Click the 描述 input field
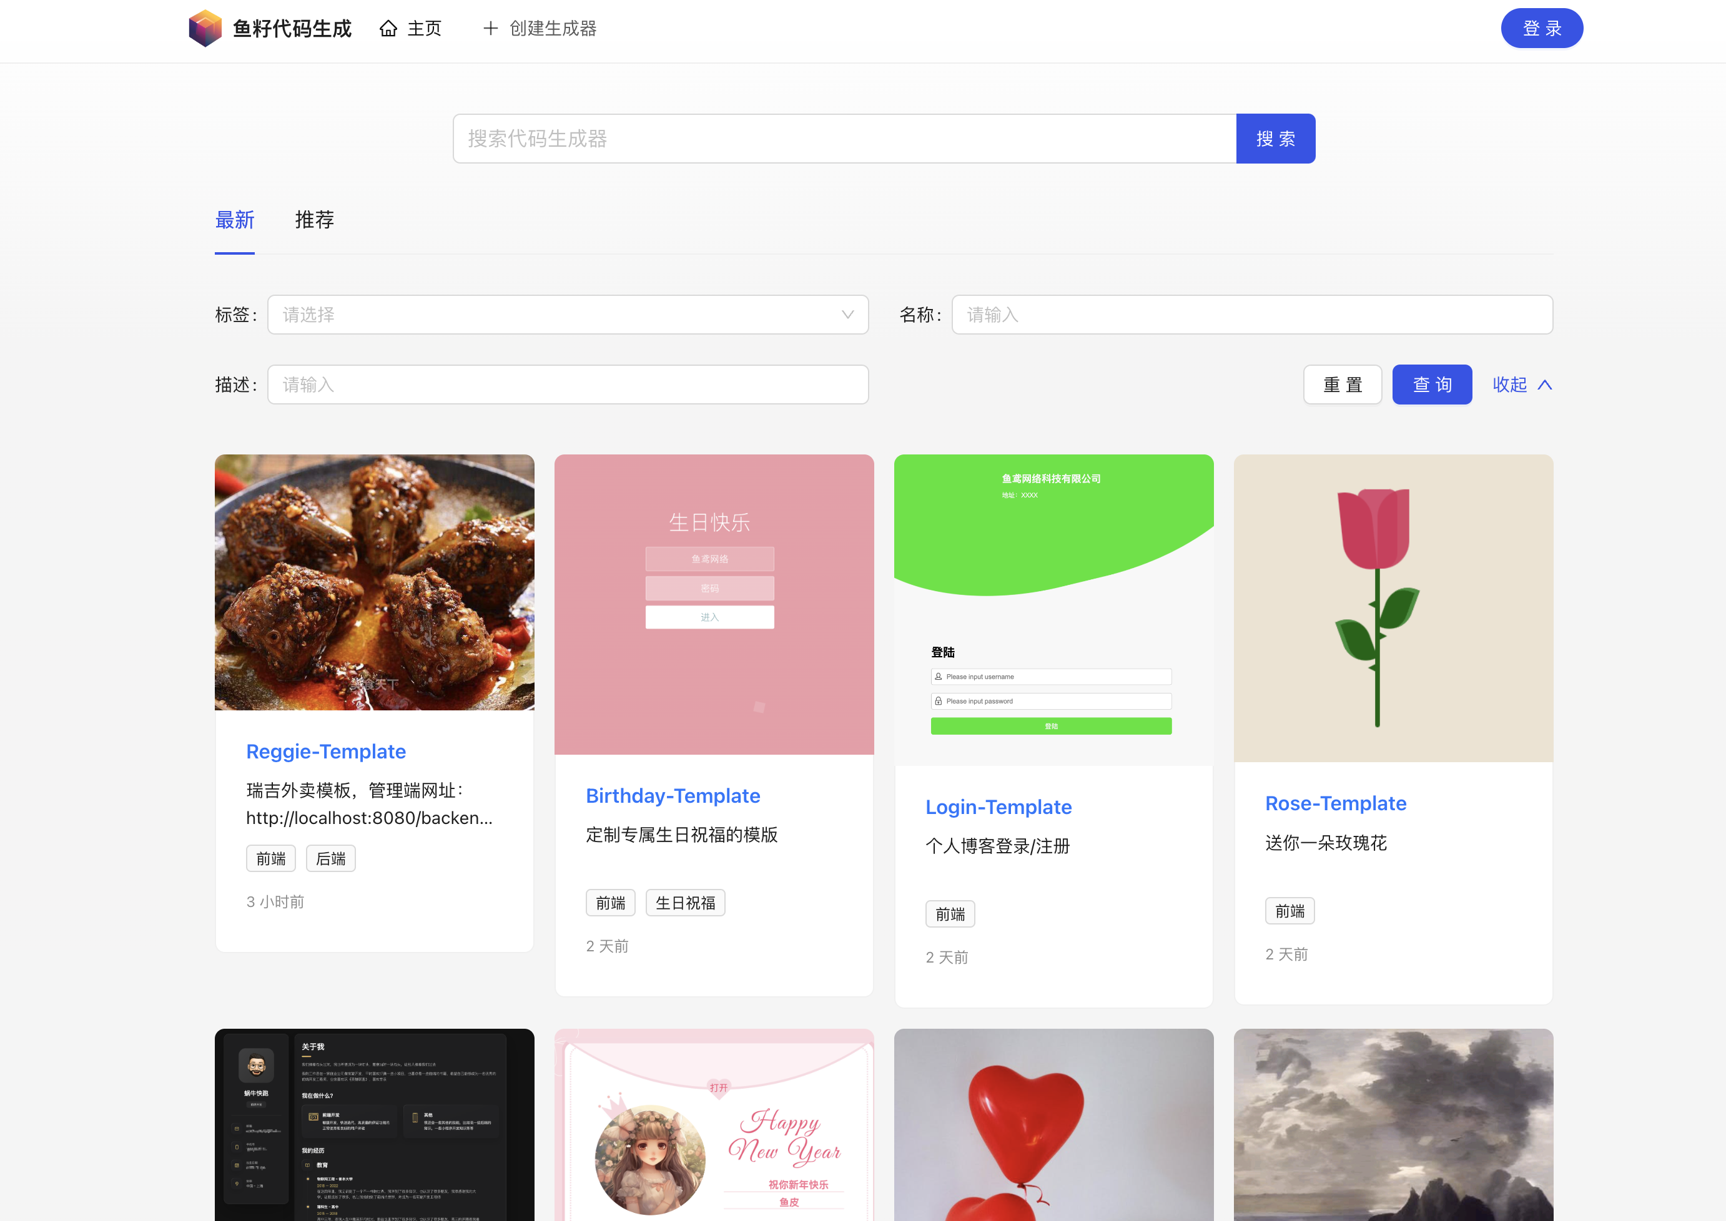1726x1221 pixels. 568,385
